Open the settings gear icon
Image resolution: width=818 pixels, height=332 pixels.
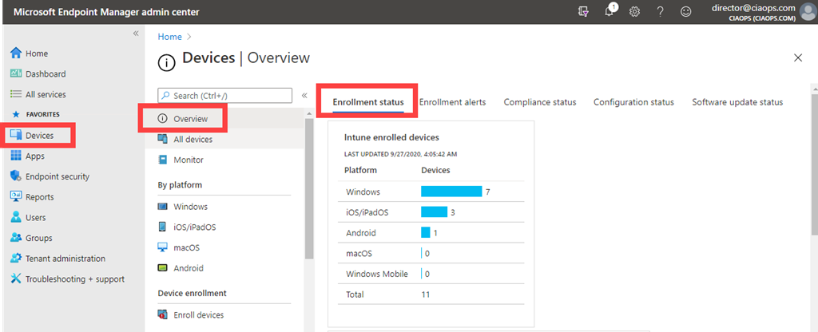pyautogui.click(x=635, y=12)
